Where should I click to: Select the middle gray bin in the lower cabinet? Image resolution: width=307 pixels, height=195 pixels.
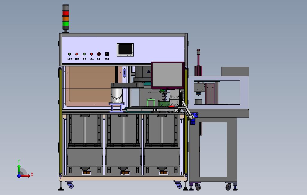123,157
